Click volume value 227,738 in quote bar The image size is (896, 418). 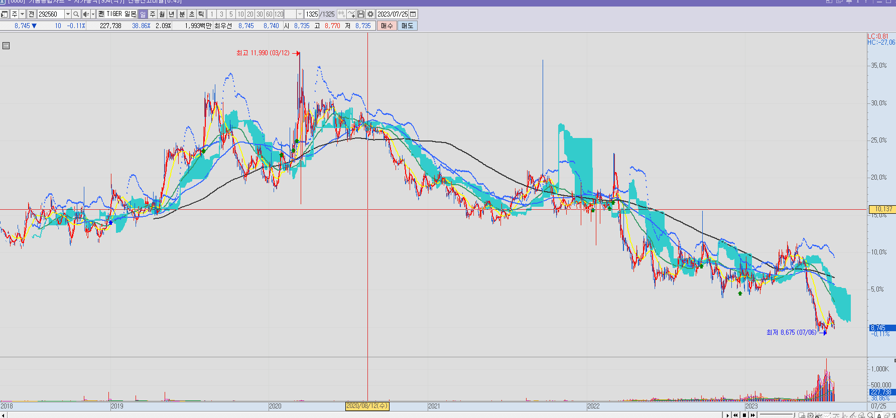click(110, 26)
